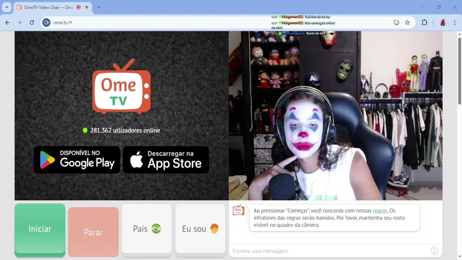Select the OmeTV Video Chat tab
The image size is (462, 260).
click(x=53, y=7)
